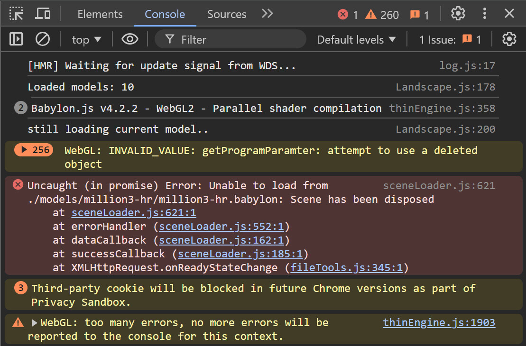Toggle the device toolbar icon

click(x=43, y=14)
